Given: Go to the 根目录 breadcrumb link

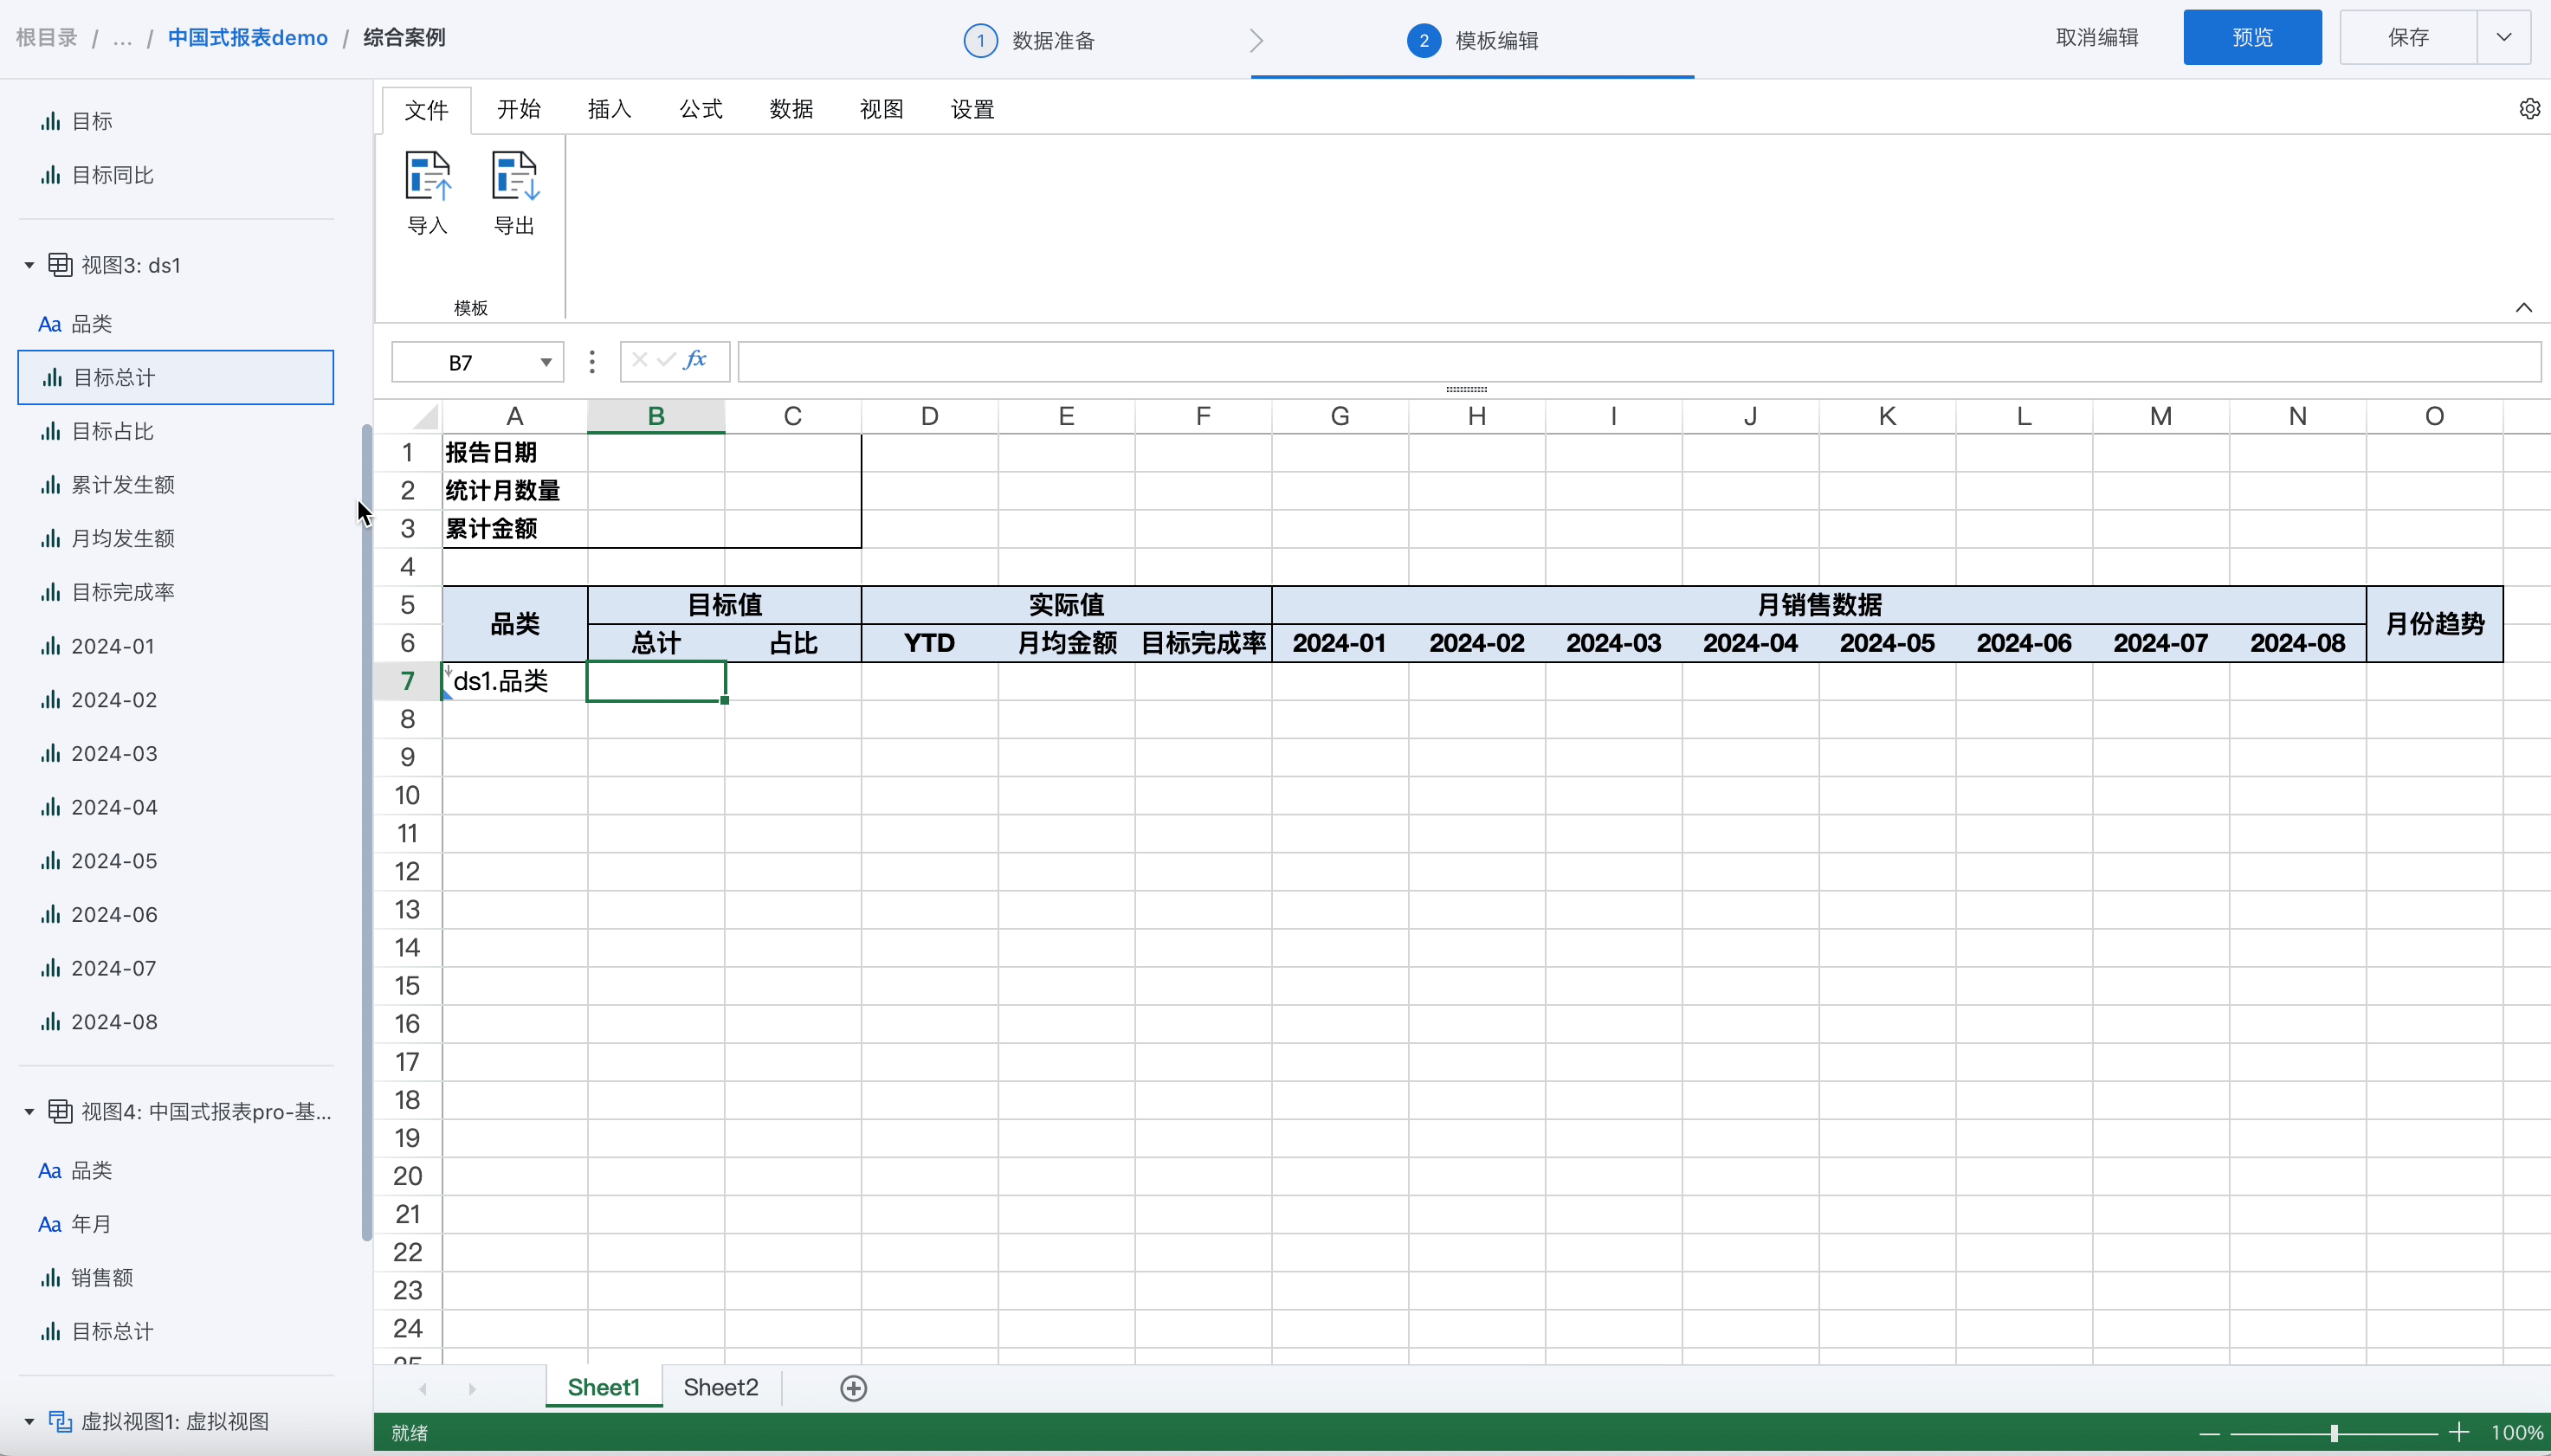Looking at the screenshot, I should coord(47,38).
